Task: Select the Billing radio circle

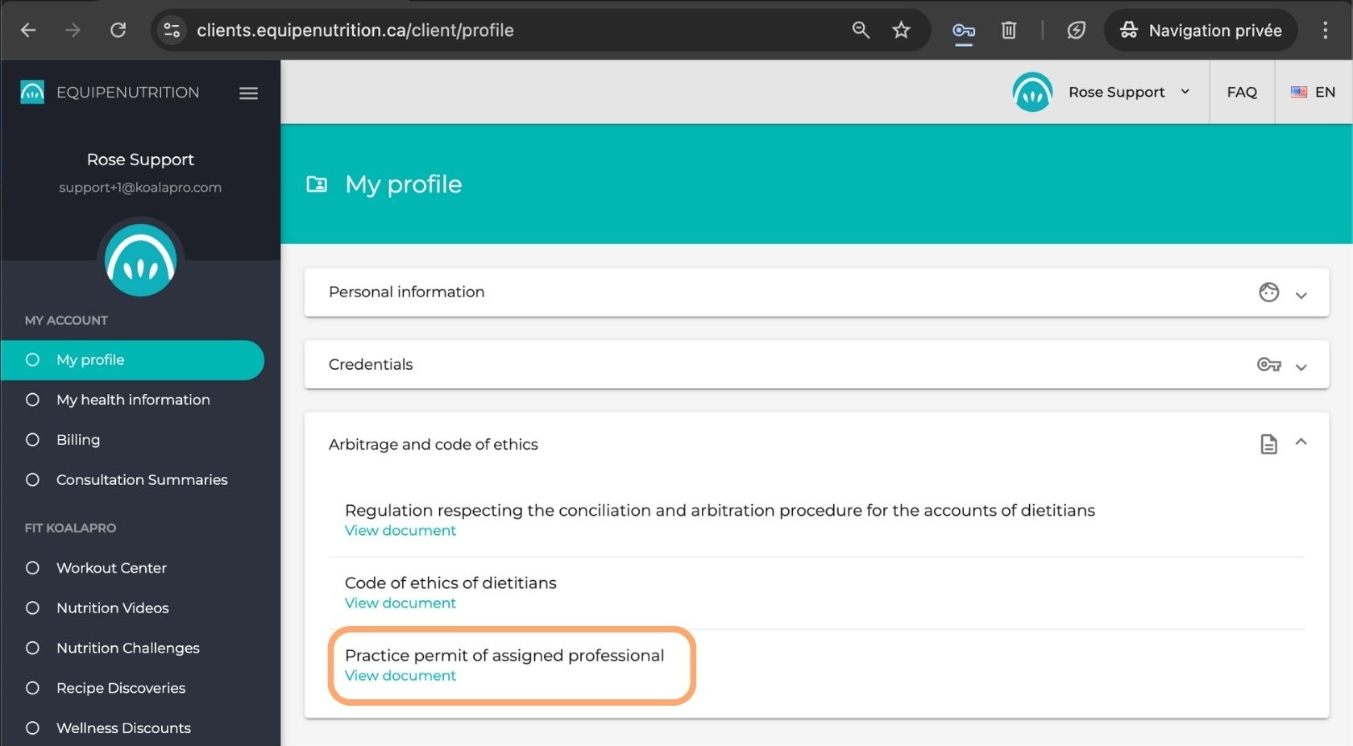Action: tap(32, 439)
